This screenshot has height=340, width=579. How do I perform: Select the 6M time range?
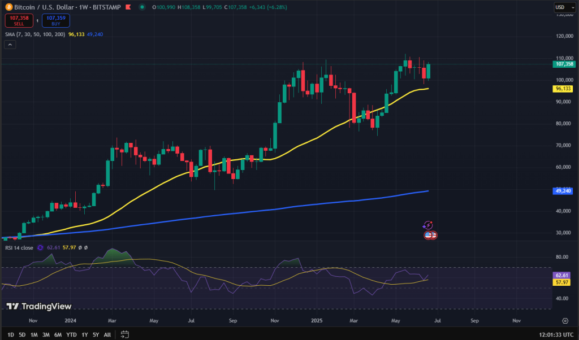[58, 335]
